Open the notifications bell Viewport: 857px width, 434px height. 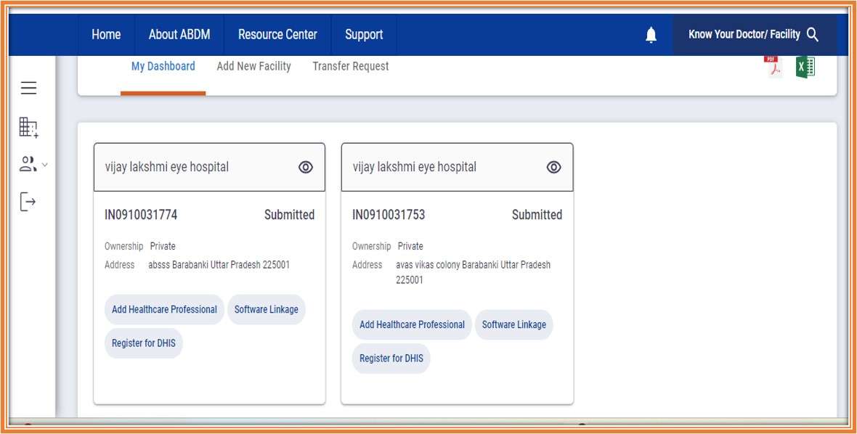(x=651, y=34)
